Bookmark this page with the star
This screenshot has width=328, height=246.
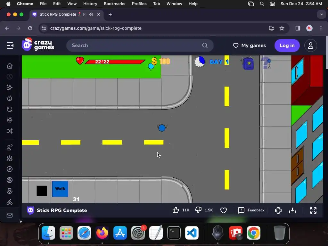click(x=282, y=28)
